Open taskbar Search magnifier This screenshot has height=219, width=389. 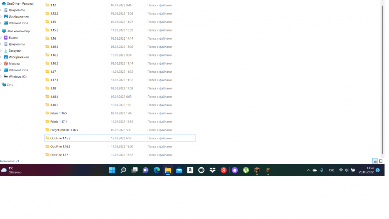pyautogui.click(x=123, y=170)
